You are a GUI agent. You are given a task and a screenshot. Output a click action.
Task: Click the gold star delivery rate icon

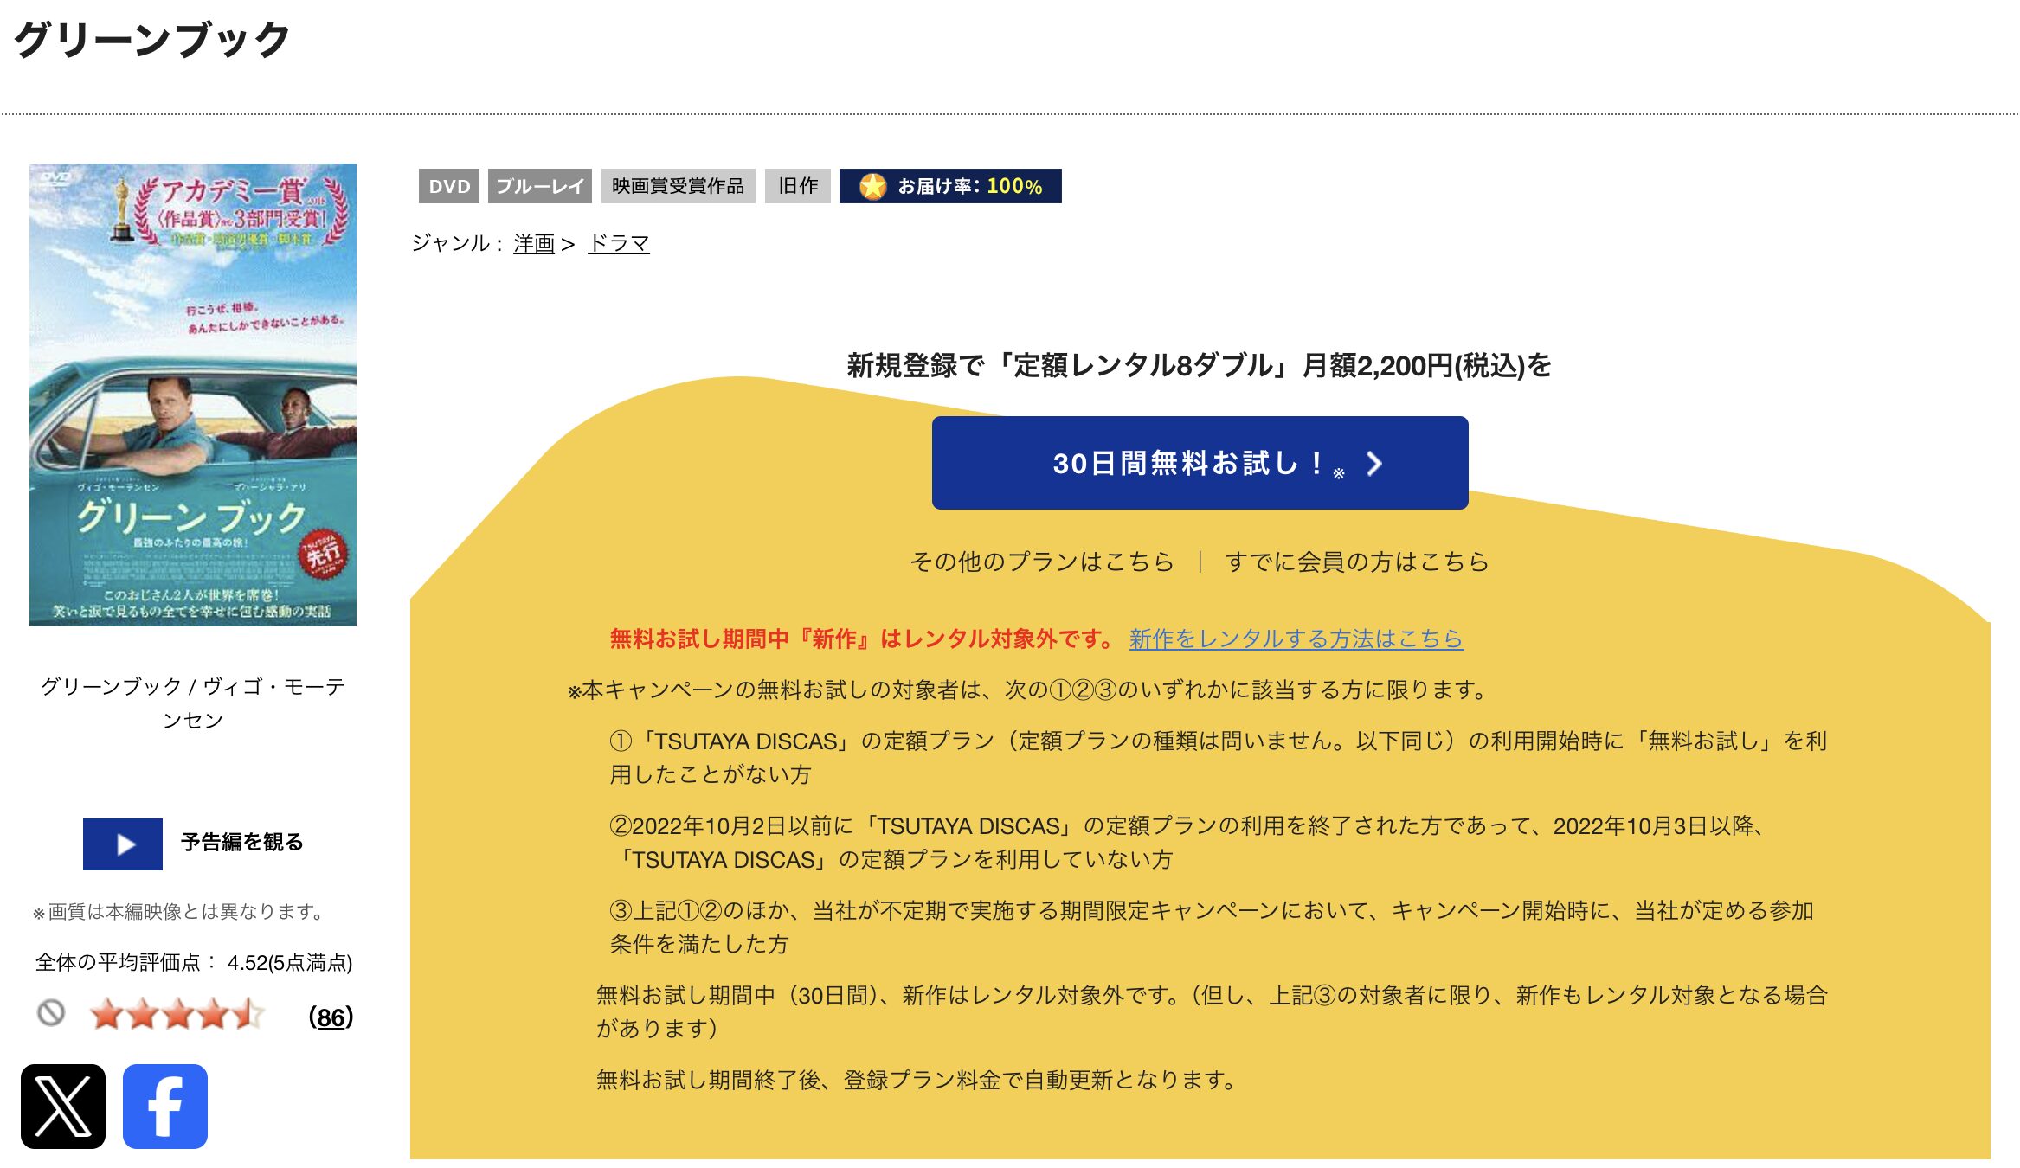[x=872, y=186]
